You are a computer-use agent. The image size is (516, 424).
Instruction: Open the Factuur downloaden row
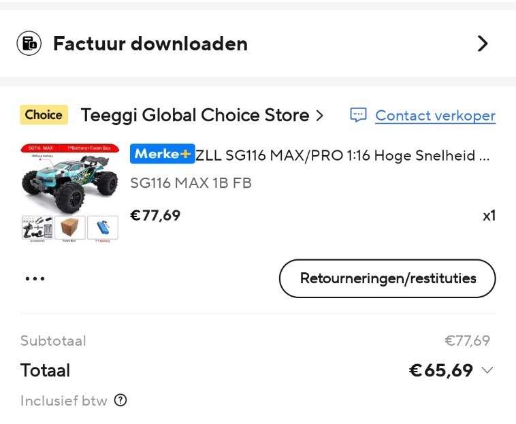pos(150,44)
